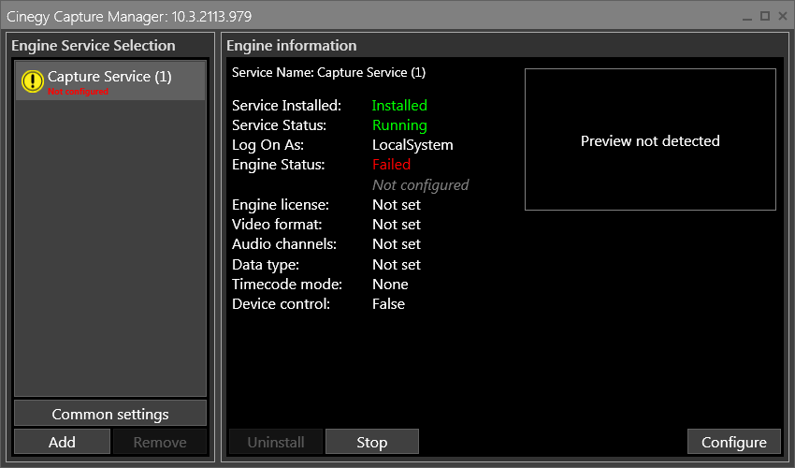The image size is (795, 468).
Task: Click the Remove button
Action: pyautogui.click(x=160, y=442)
